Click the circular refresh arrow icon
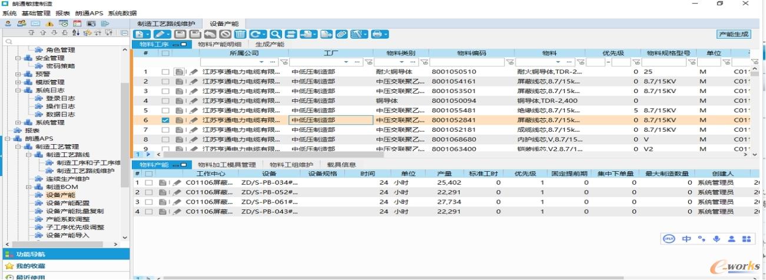766x280 pixels. [x=257, y=34]
